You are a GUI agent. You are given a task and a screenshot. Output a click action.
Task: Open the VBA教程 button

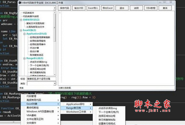coord(151,8)
